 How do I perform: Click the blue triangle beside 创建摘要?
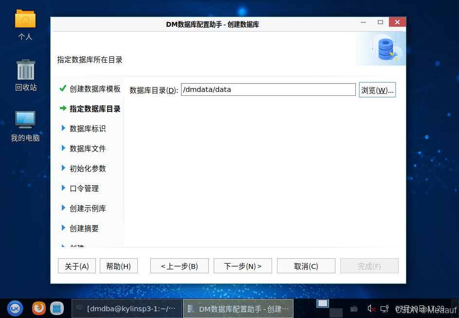tap(63, 228)
